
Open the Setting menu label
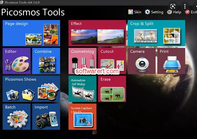pos(157,12)
